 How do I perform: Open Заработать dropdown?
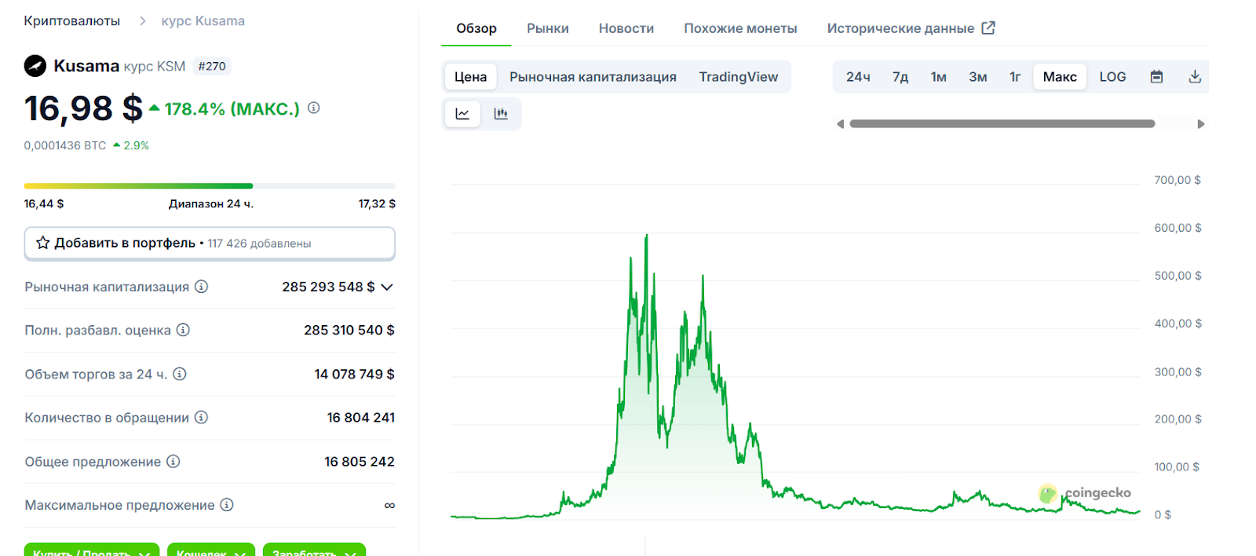(x=314, y=550)
